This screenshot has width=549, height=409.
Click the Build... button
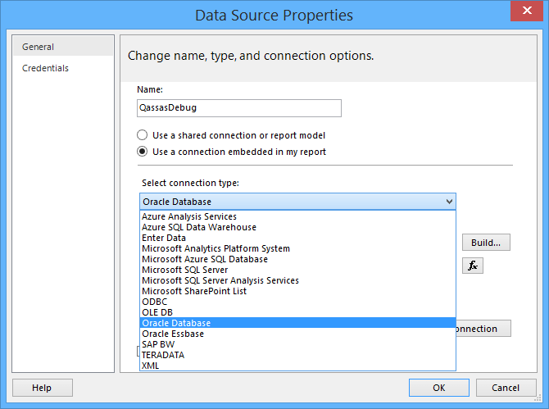(486, 243)
